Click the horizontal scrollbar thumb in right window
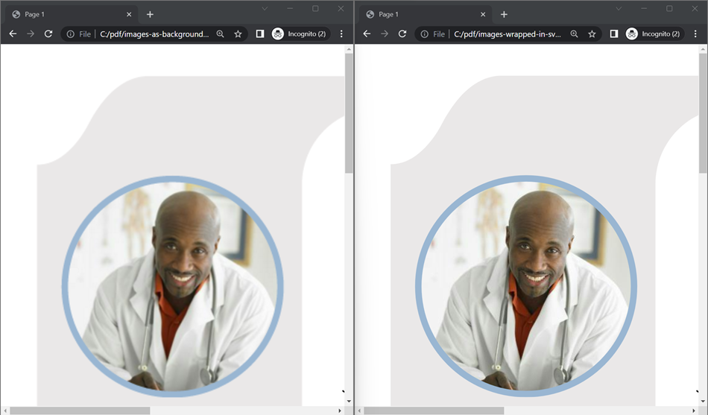Viewport: 708px width, 415px height. point(434,411)
